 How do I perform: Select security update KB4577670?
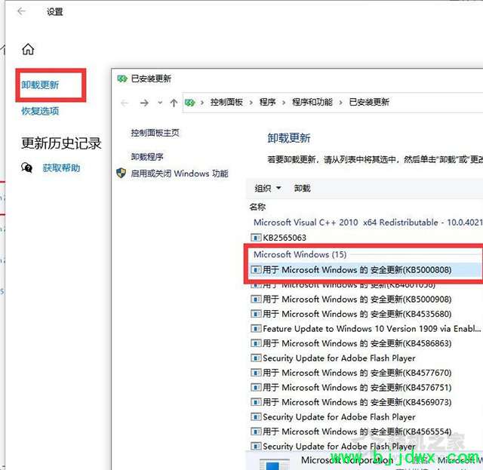click(x=357, y=373)
